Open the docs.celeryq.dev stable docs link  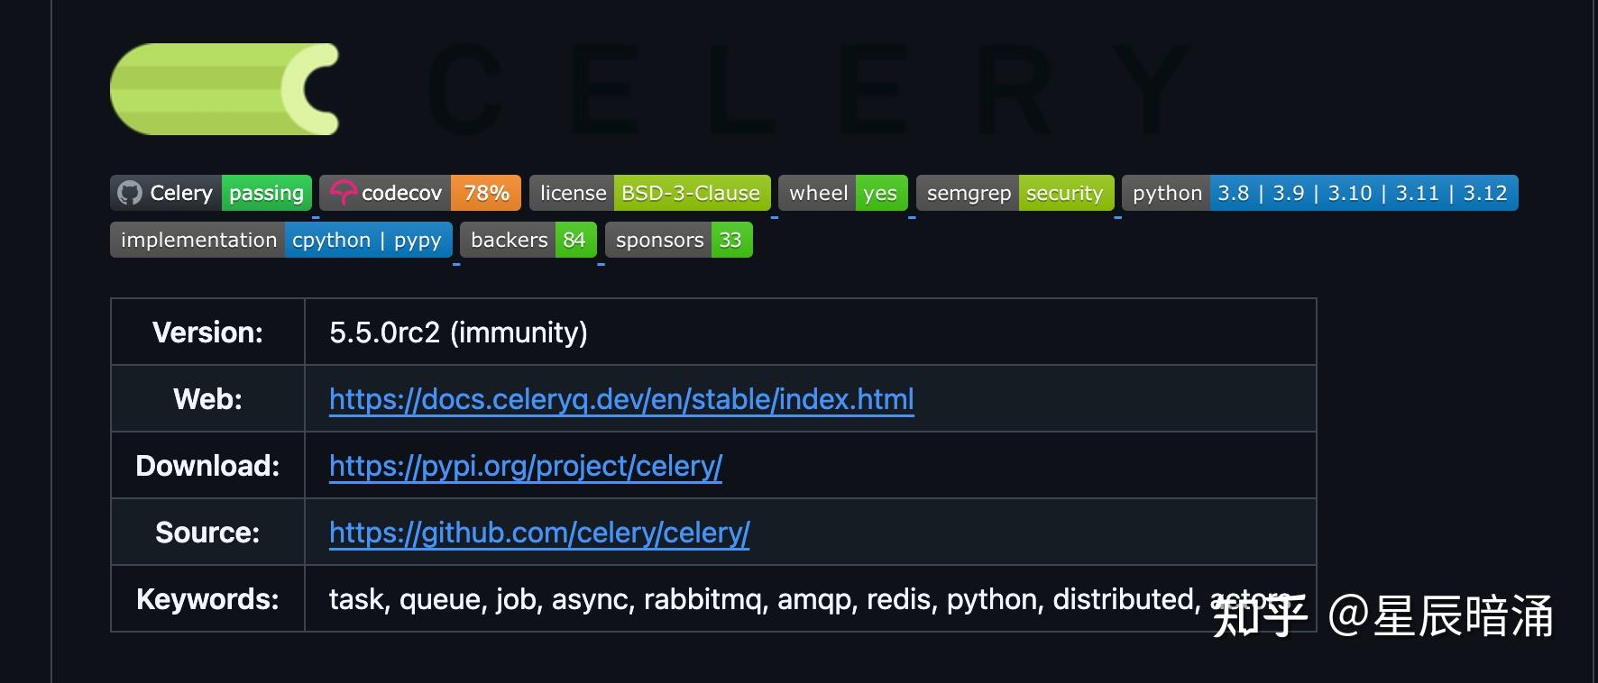[621, 399]
